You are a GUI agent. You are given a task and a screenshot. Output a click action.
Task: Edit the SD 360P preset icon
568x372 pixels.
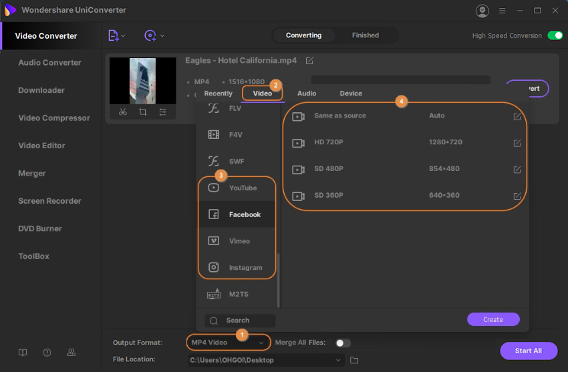click(517, 196)
